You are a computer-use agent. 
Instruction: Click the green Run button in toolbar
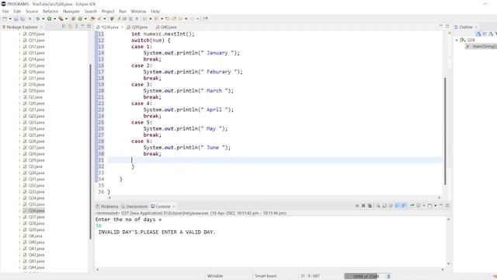tap(49, 19)
